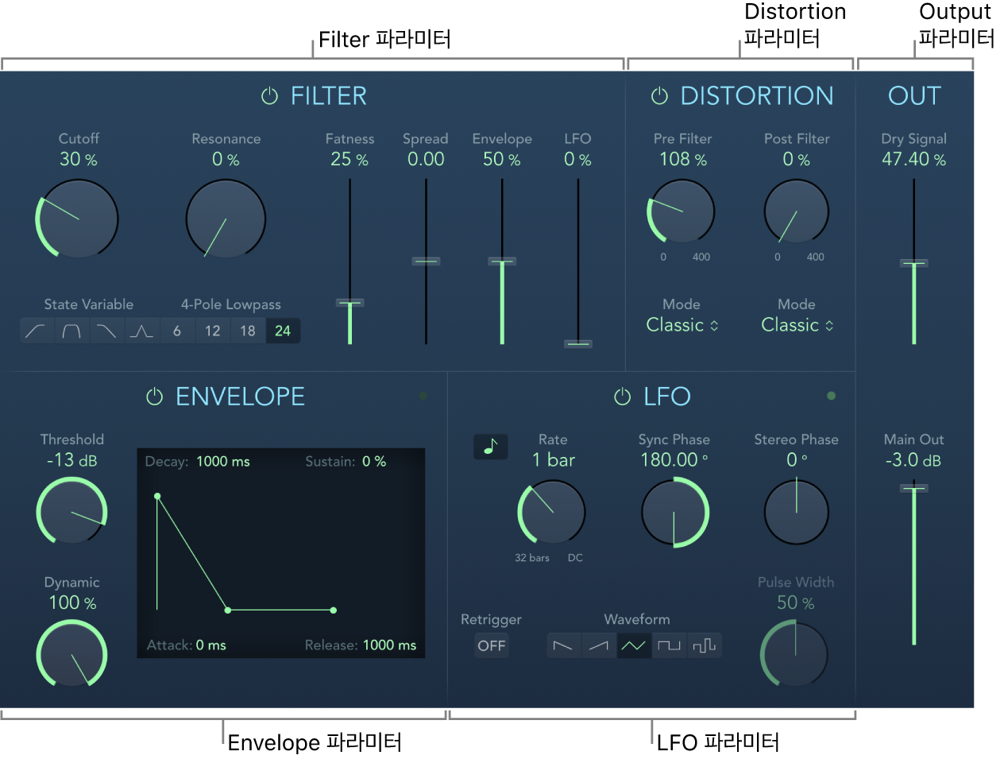Viewport: 1004px width, 763px height.
Task: Click the envelope decay point in graph
Action: (x=228, y=610)
